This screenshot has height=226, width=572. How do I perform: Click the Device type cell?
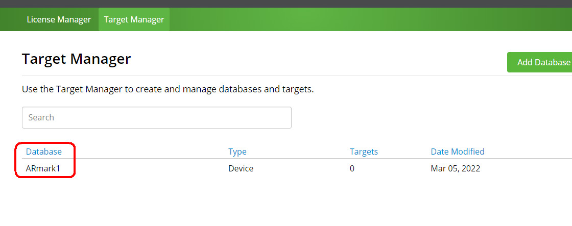click(241, 168)
